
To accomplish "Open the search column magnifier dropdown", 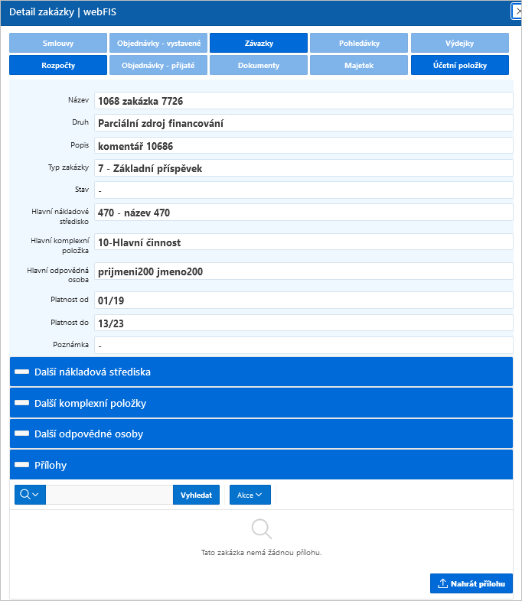I will 30,495.
